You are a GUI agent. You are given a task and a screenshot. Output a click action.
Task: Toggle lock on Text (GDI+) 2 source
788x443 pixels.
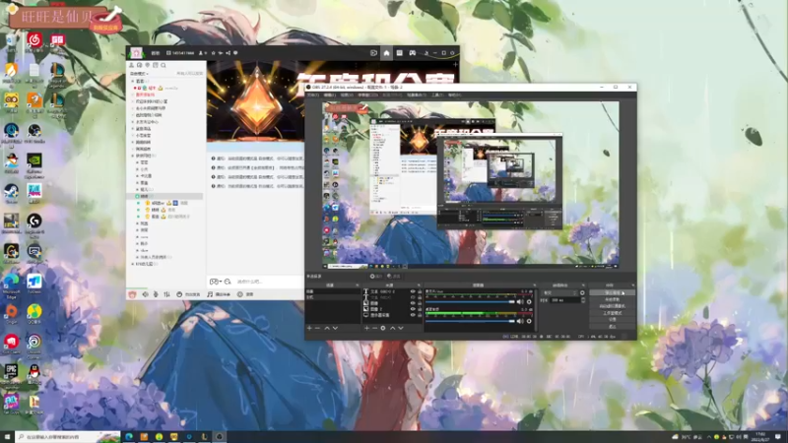click(x=420, y=291)
